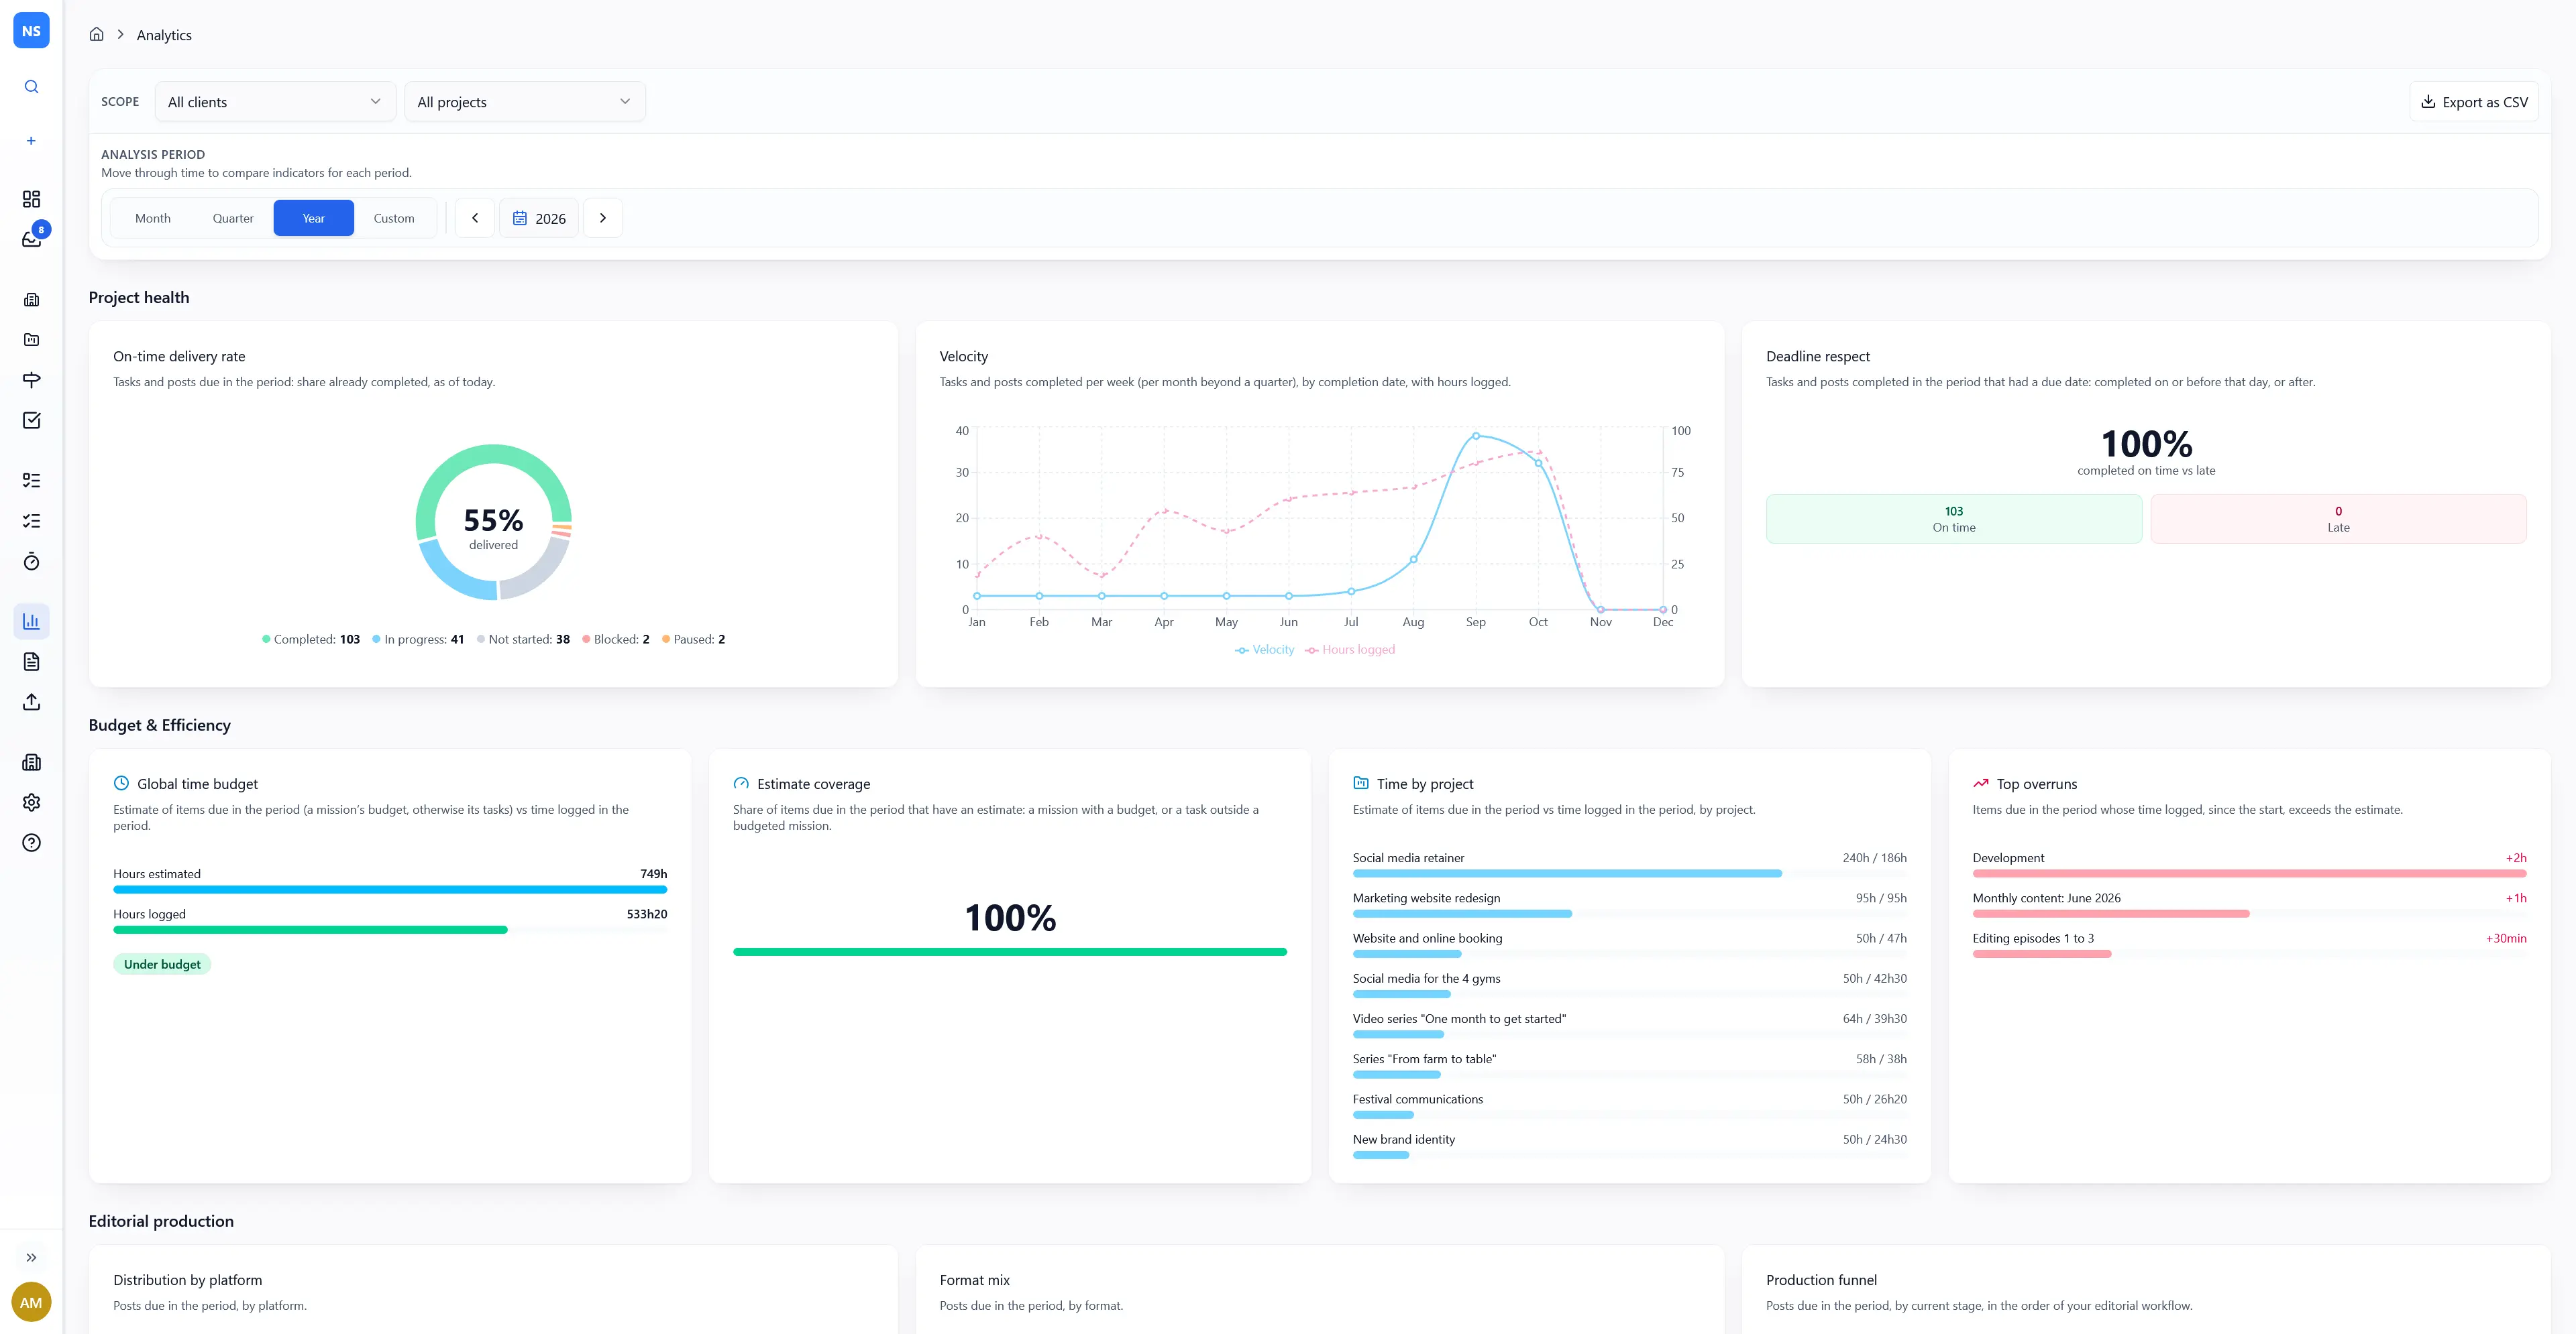Screen dimensions: 2576x1334
Task: Open the help question mark icon
Action: coord(31,843)
